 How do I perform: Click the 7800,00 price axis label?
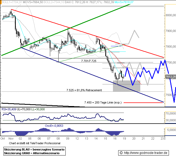point(171,46)
